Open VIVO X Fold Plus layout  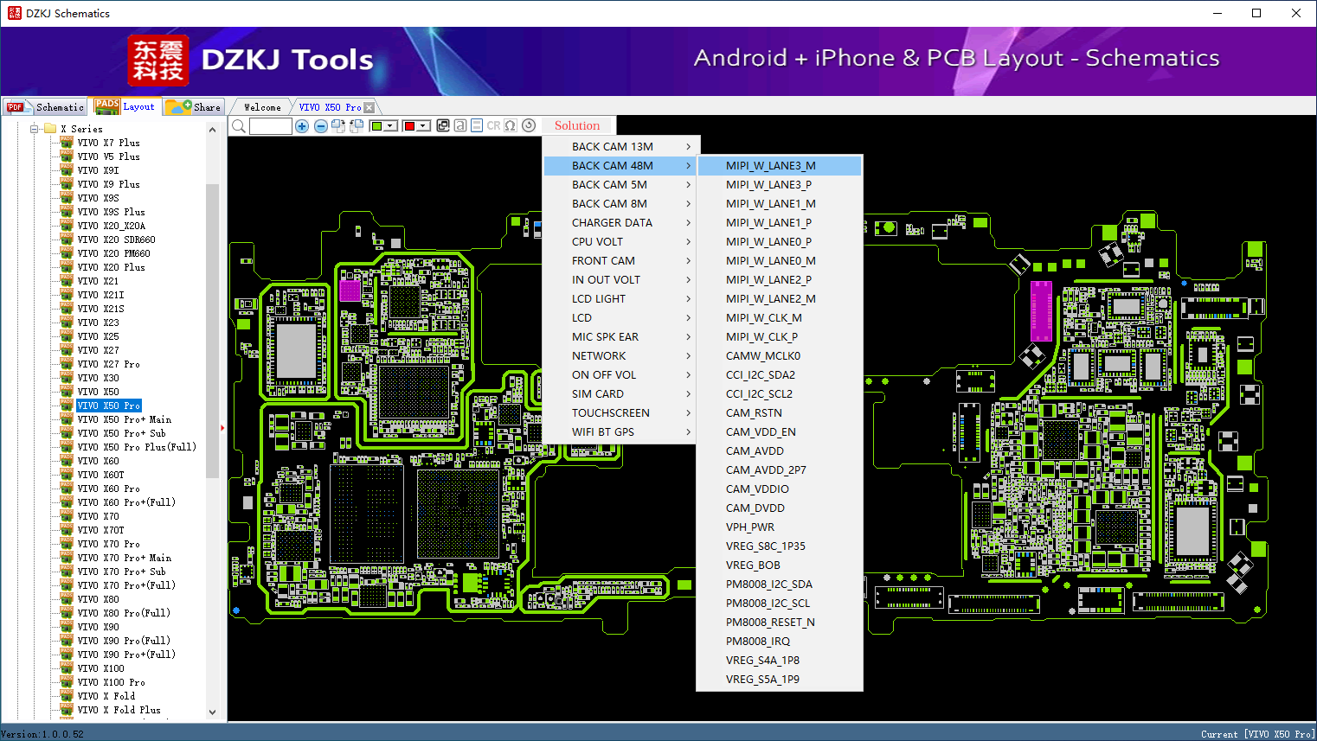pyautogui.click(x=119, y=710)
